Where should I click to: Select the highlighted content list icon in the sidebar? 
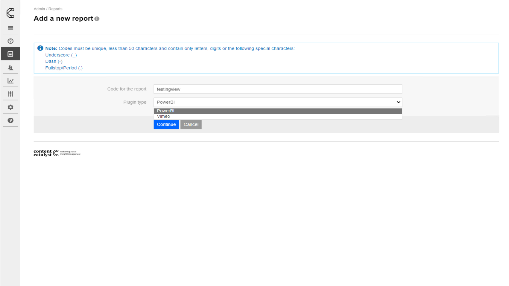point(10,54)
